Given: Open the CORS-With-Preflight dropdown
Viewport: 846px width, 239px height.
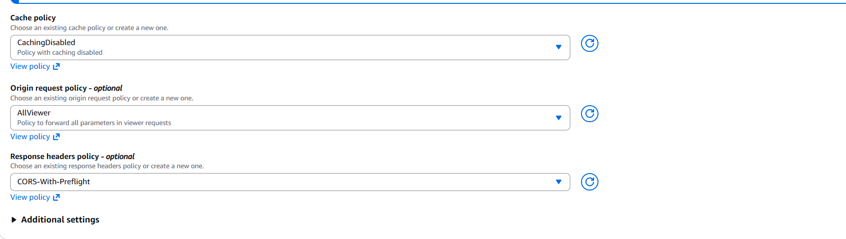Looking at the screenshot, I should point(290,182).
